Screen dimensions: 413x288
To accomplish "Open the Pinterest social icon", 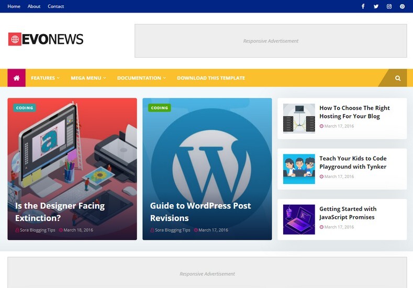I will click(402, 6).
